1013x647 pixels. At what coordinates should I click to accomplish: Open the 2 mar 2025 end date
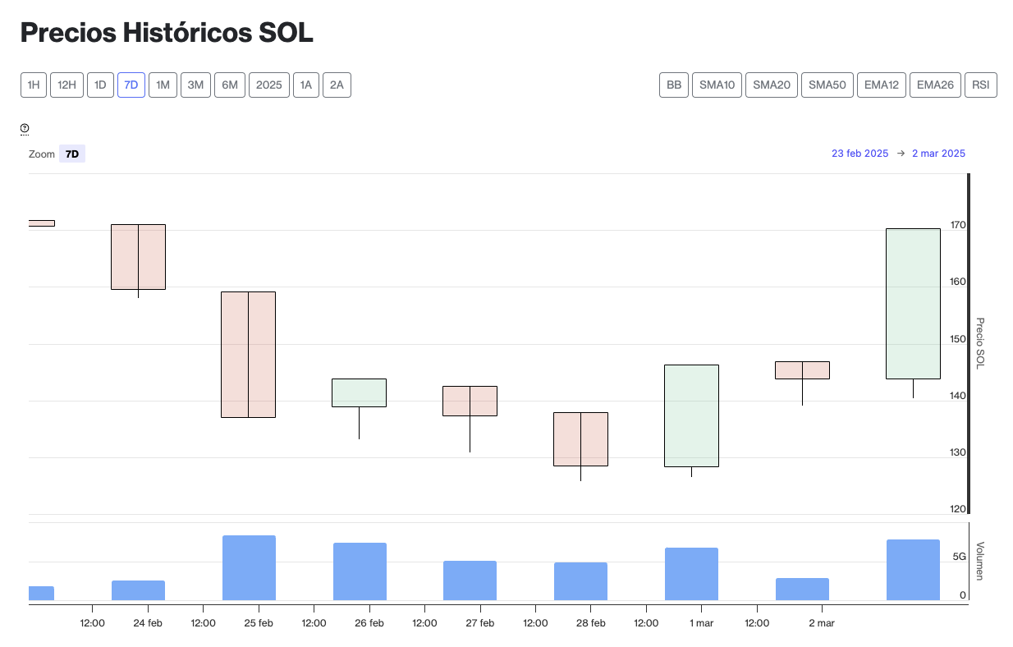pyautogui.click(x=938, y=154)
